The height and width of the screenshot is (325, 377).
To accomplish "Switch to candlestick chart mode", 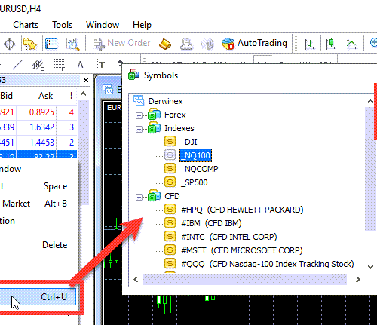I will (x=330, y=44).
